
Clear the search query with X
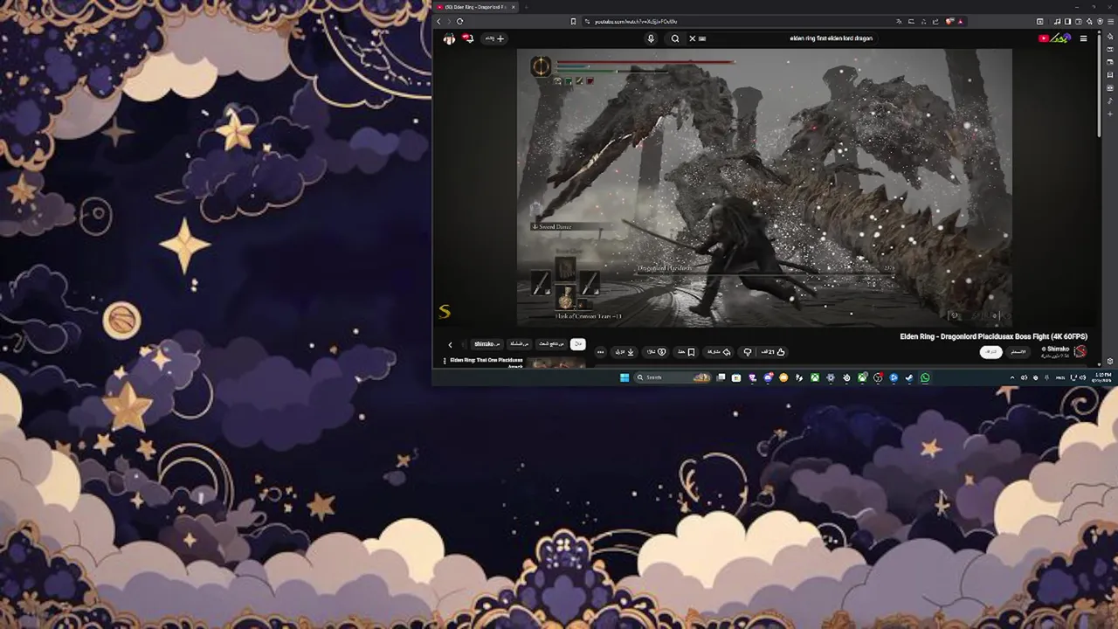click(x=692, y=38)
